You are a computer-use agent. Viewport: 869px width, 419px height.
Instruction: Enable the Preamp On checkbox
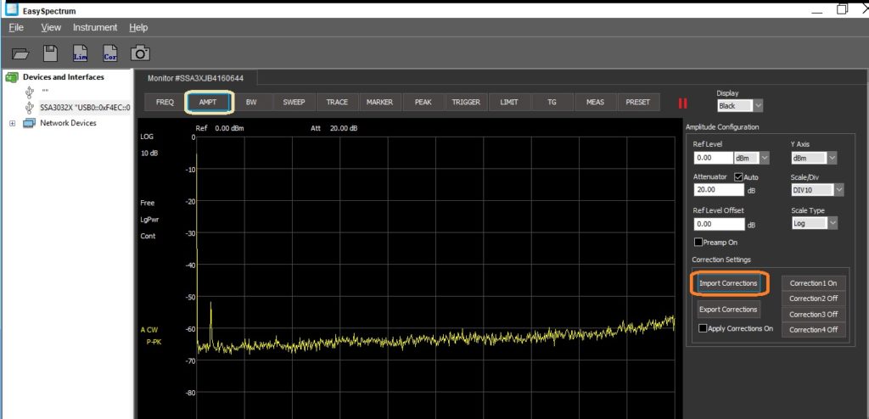point(698,243)
